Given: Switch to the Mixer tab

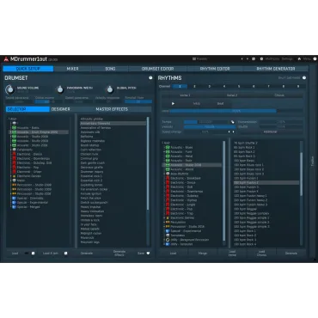Looking at the screenshot, I should coord(72,69).
